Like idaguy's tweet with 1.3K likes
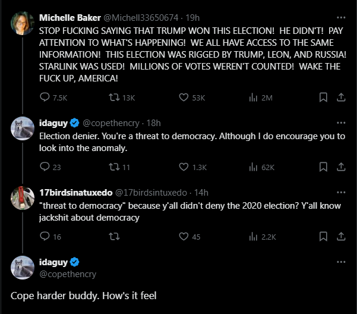This screenshot has height=314, width=357. 184,167
